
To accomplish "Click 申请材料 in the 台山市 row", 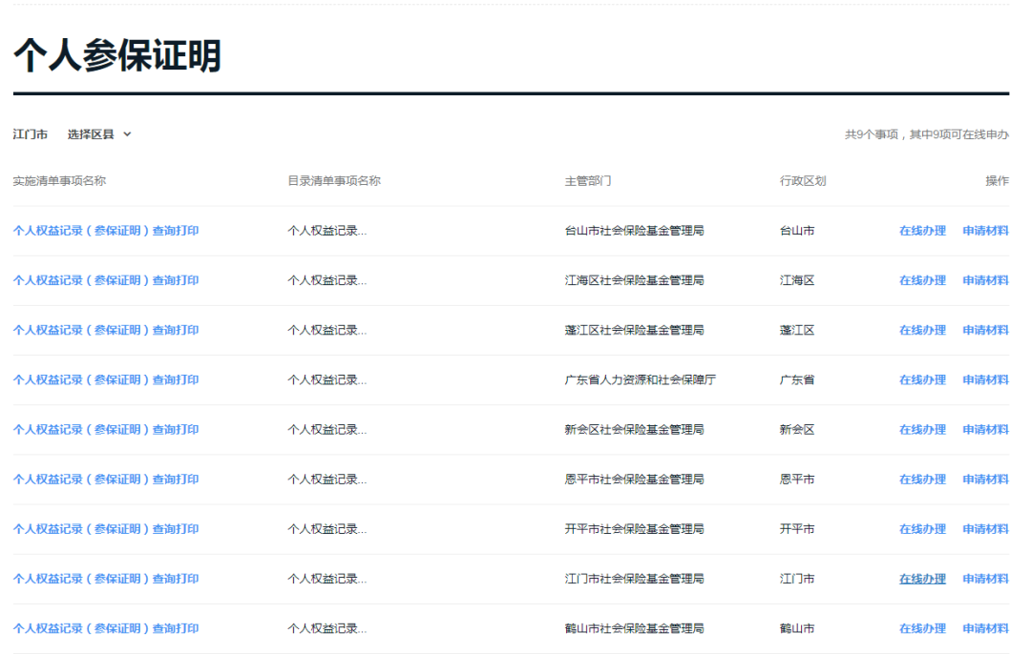I will pos(984,230).
